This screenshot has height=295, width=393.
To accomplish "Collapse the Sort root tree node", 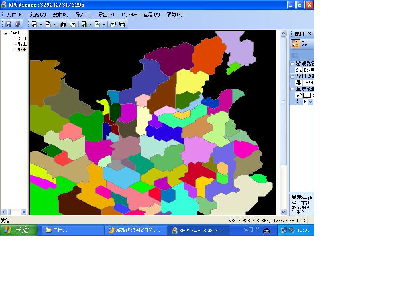I will [5, 33].
